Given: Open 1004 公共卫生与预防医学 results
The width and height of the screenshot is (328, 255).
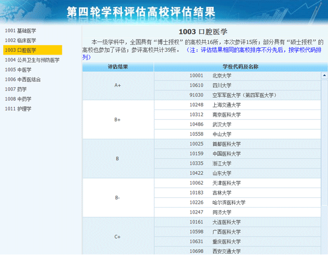Looking at the screenshot, I should [32, 60].
